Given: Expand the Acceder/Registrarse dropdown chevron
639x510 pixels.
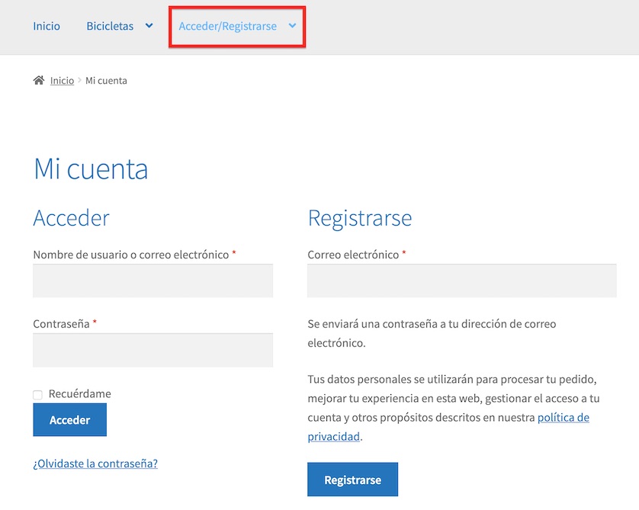Looking at the screenshot, I should click(292, 26).
